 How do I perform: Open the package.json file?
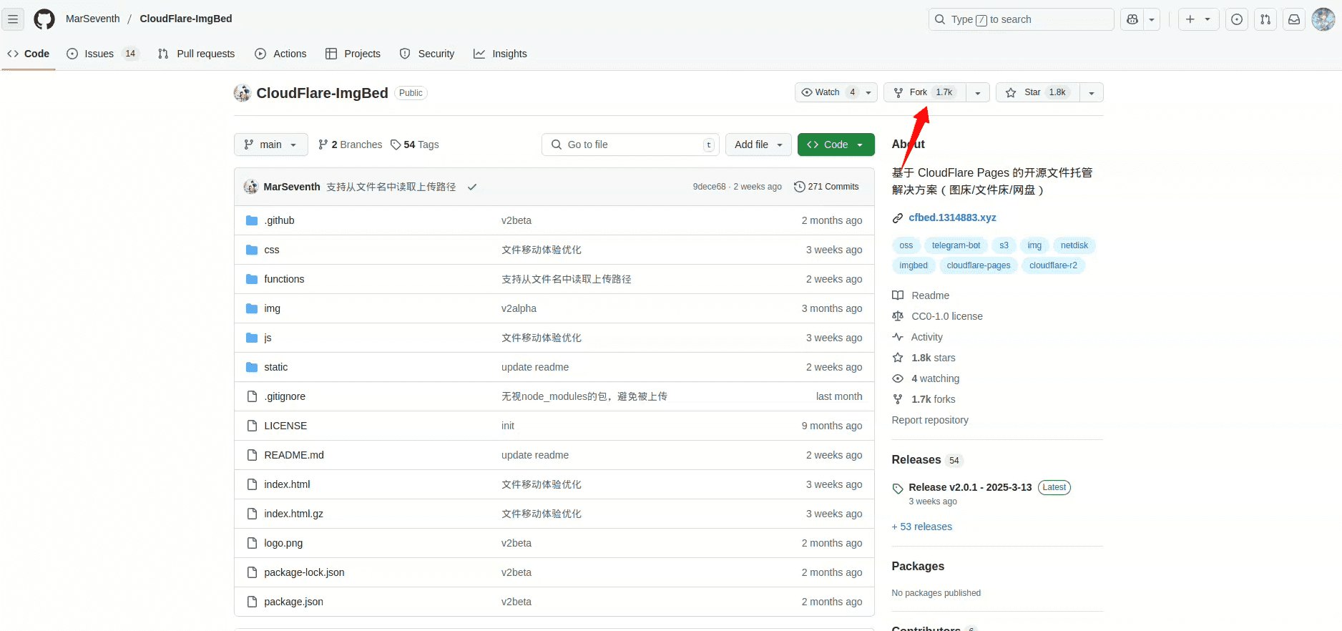click(293, 602)
